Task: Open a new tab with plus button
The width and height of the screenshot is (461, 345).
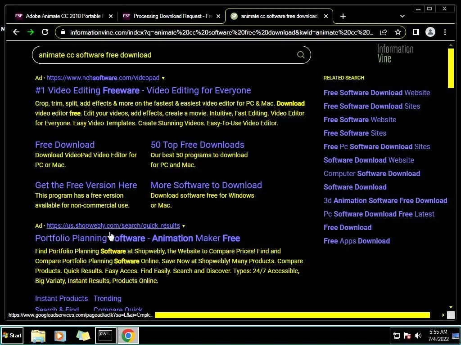Action: [343, 16]
